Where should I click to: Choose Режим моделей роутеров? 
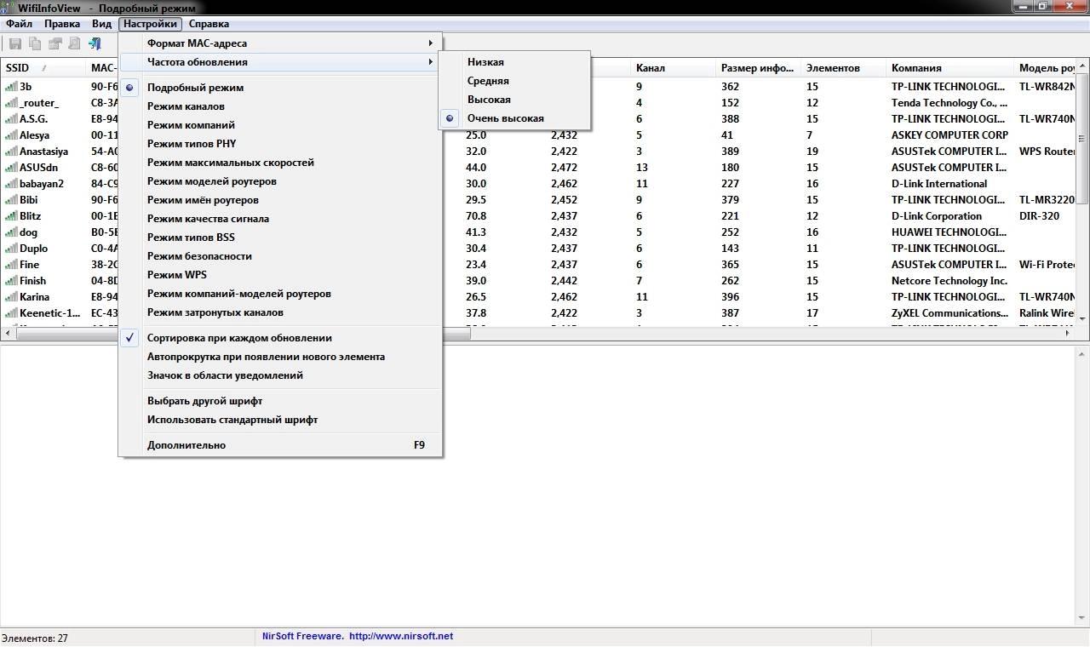(280, 181)
